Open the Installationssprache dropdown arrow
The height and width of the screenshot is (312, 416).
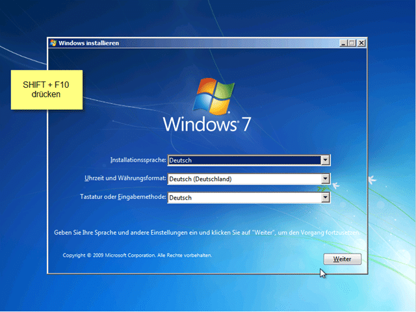[325, 160]
